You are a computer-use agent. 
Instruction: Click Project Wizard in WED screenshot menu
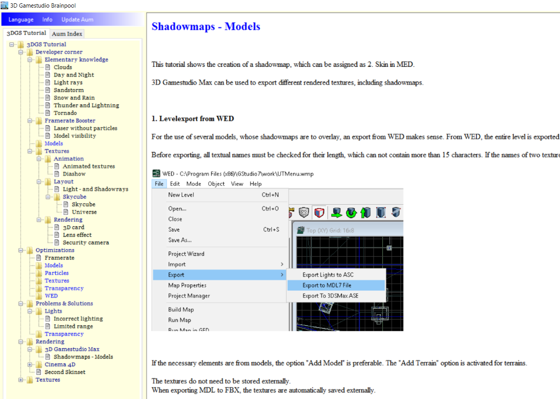click(x=186, y=254)
